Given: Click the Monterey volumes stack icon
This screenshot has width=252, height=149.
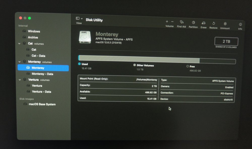Looking at the screenshot, I should (24, 62).
